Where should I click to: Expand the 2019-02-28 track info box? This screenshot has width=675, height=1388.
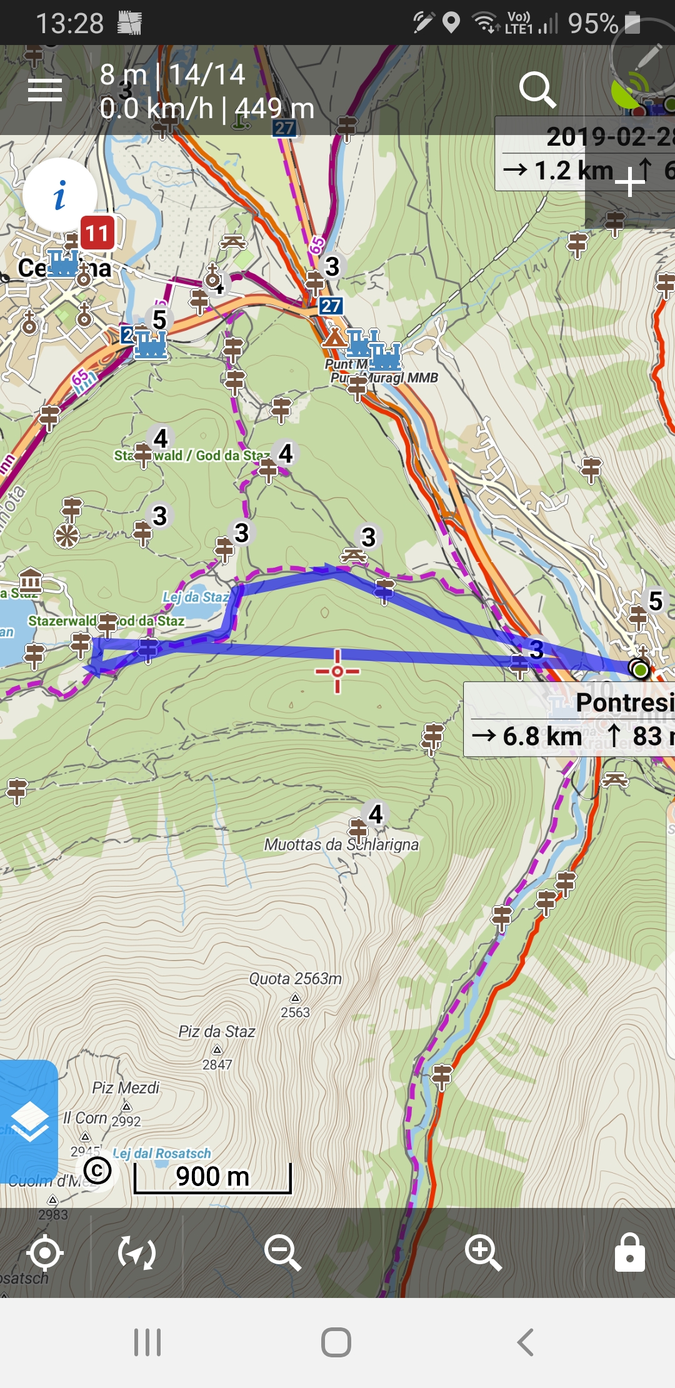tap(585, 153)
